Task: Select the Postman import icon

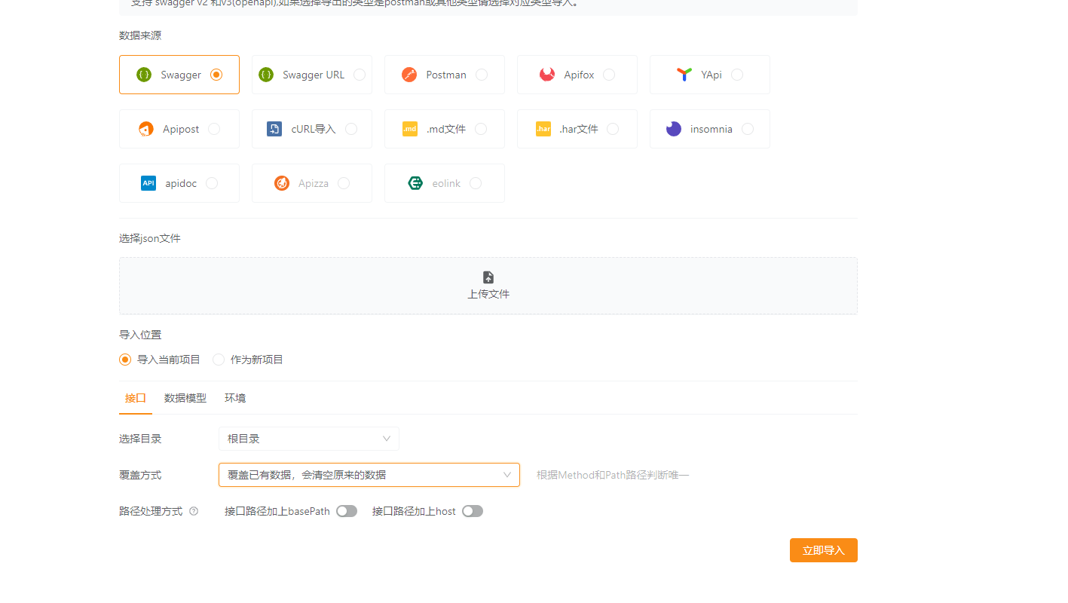Action: (x=409, y=74)
